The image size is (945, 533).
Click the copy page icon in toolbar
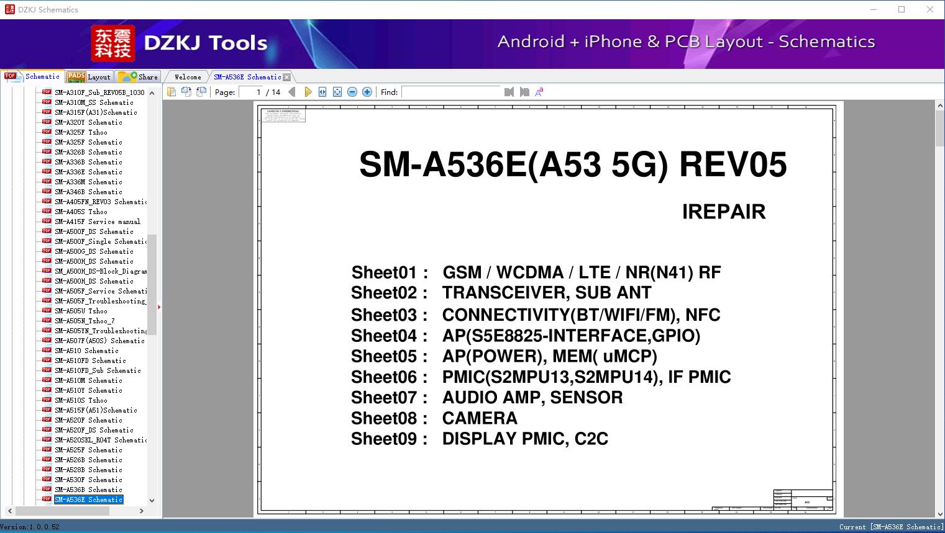point(171,92)
